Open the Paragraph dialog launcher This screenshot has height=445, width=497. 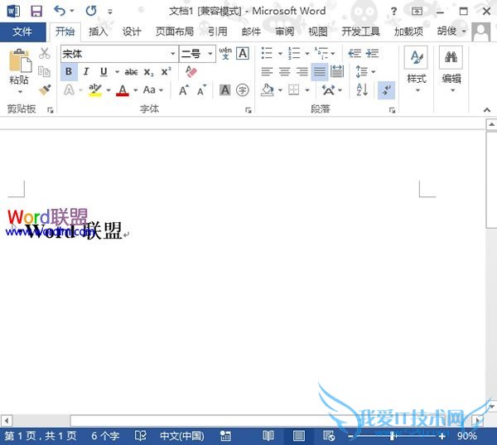(x=392, y=110)
